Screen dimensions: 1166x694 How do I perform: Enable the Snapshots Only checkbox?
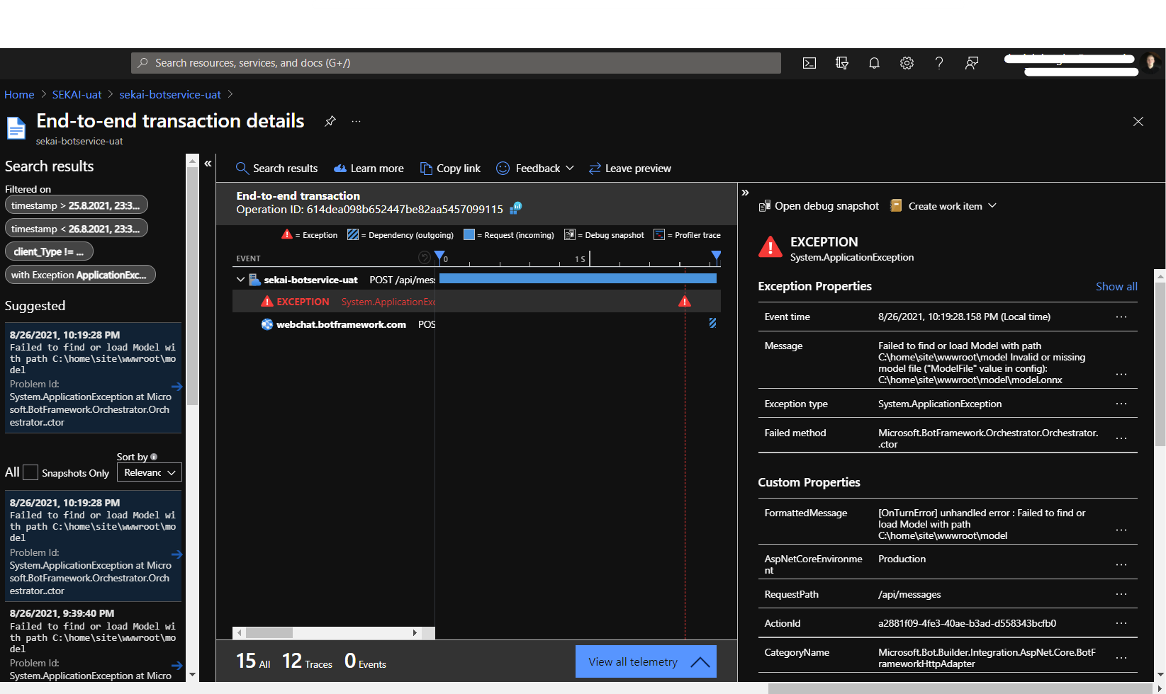30,472
